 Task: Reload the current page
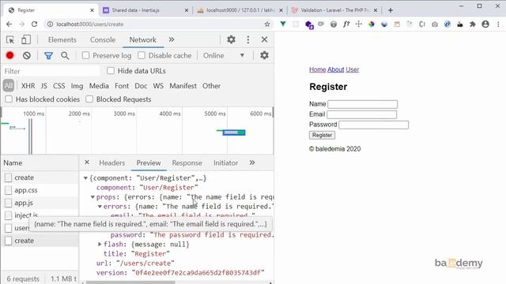tap(35, 24)
